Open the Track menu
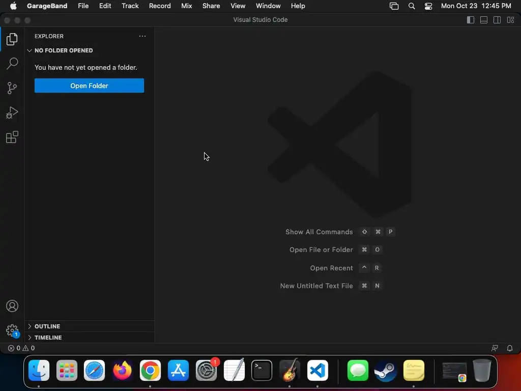 coord(130,6)
